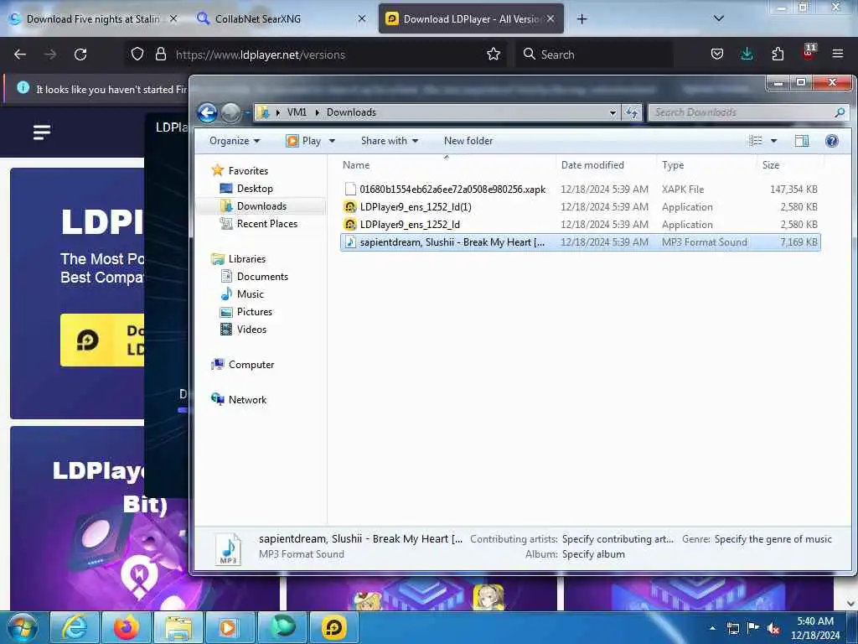
Task: Click the site padlock security icon
Action: (160, 54)
